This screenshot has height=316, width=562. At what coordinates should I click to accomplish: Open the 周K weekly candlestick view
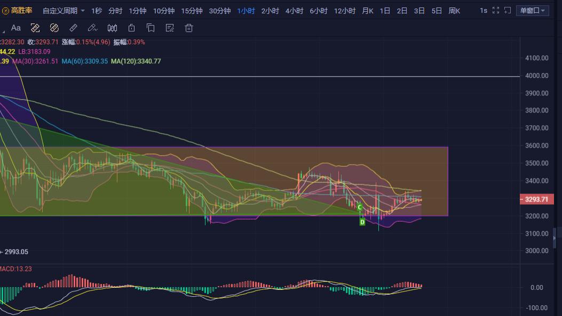[x=455, y=11]
